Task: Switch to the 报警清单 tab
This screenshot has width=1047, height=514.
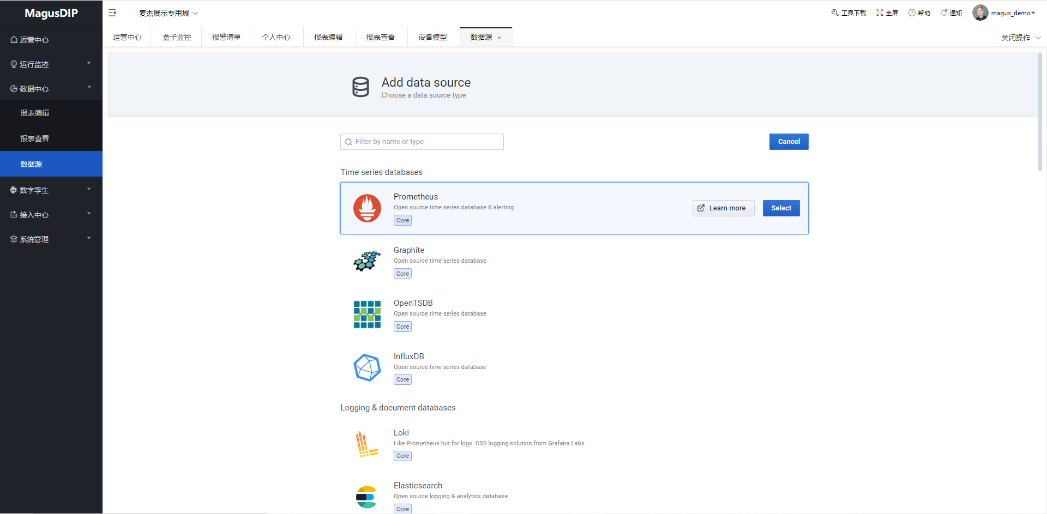Action: 226,37
